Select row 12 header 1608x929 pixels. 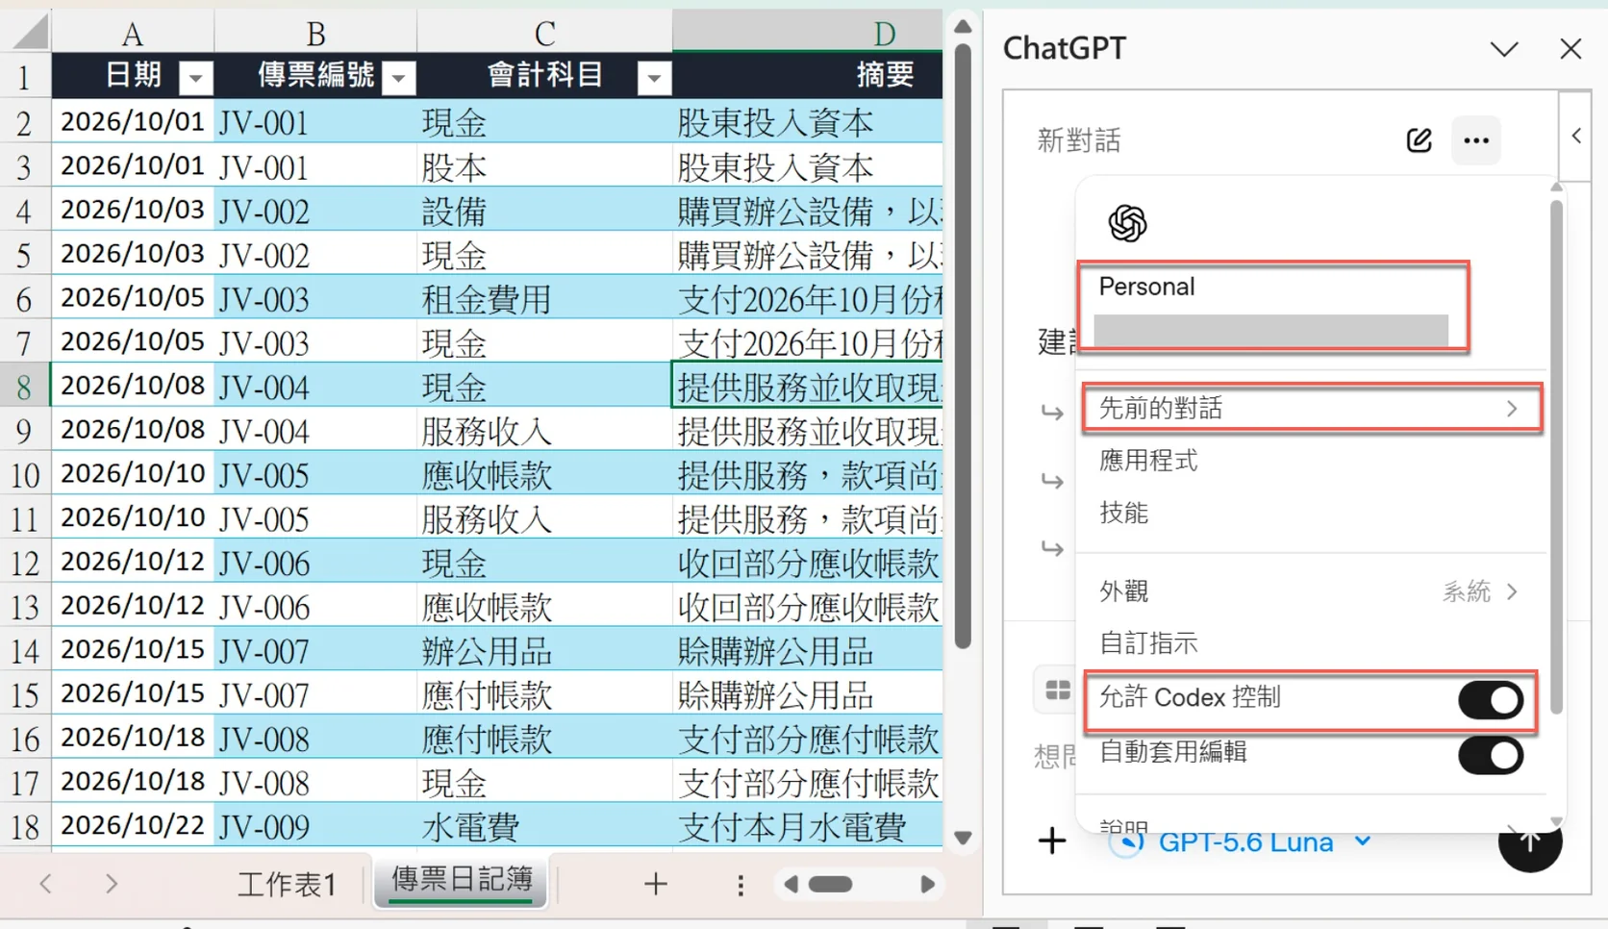pos(25,563)
